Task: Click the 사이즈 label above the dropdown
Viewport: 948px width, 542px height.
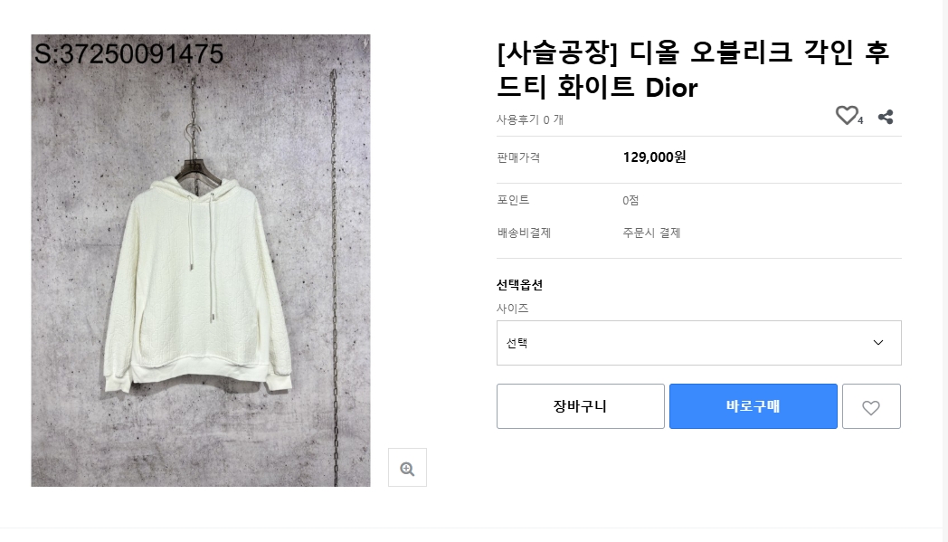Action: click(512, 309)
